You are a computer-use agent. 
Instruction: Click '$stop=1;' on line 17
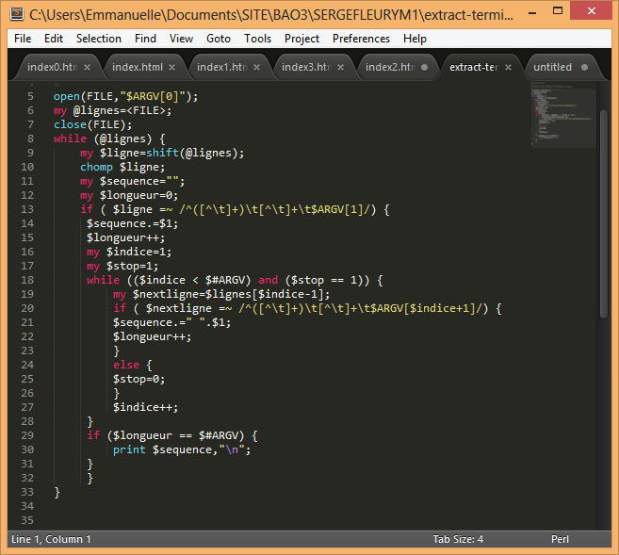point(132,266)
